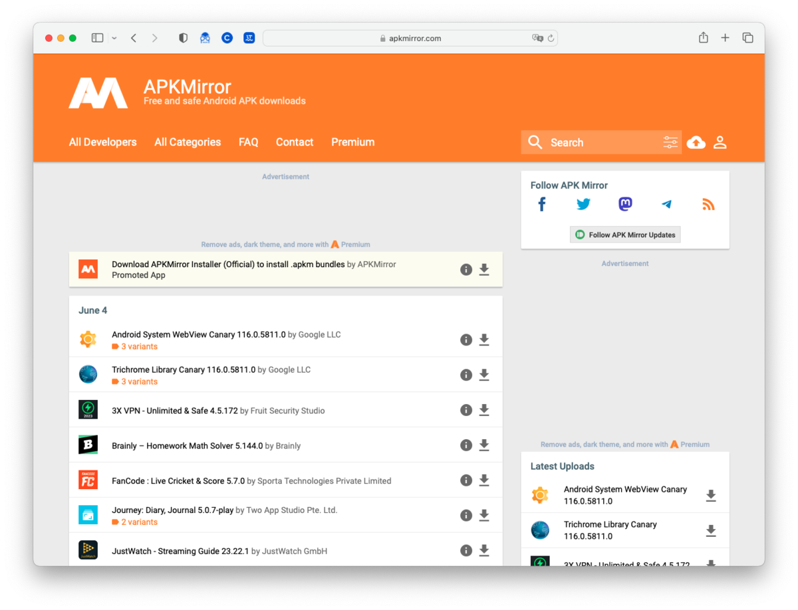This screenshot has width=798, height=610.
Task: Open the Premium page in nav
Action: 353,142
